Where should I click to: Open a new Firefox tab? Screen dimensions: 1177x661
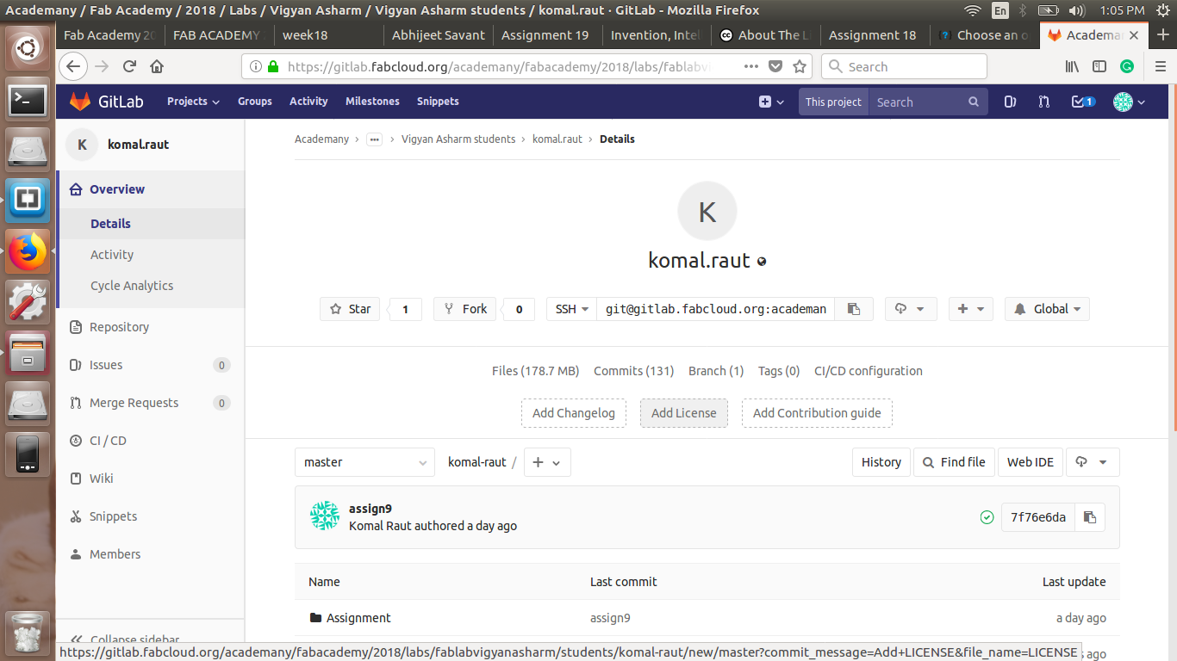1163,35
